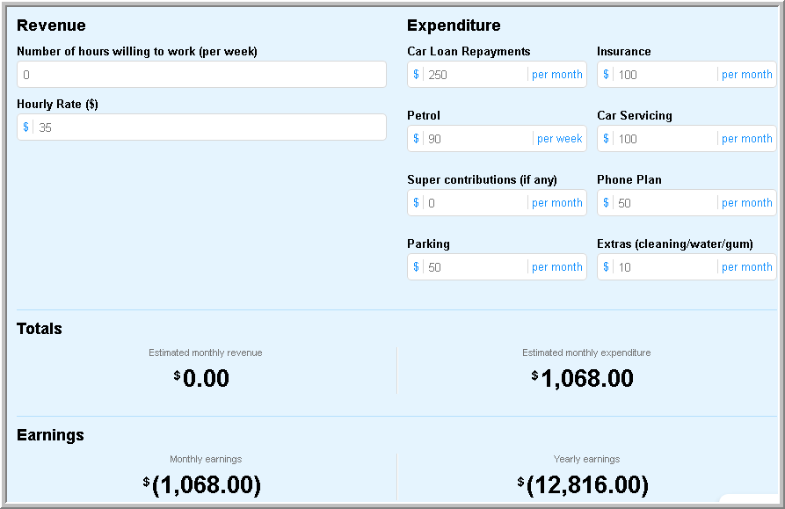Open the Extras 'per month' period selector
785x509 pixels.
click(747, 267)
